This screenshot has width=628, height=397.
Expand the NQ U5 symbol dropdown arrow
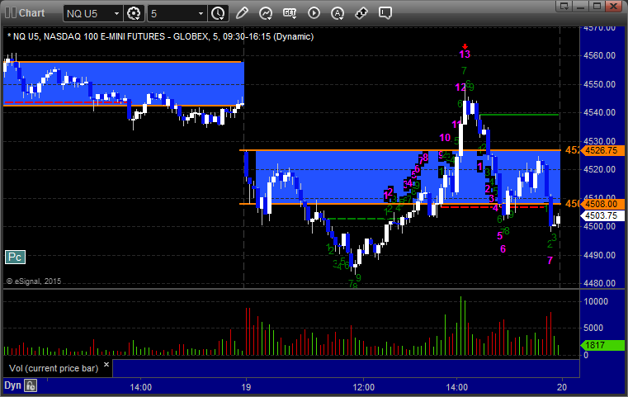click(116, 14)
